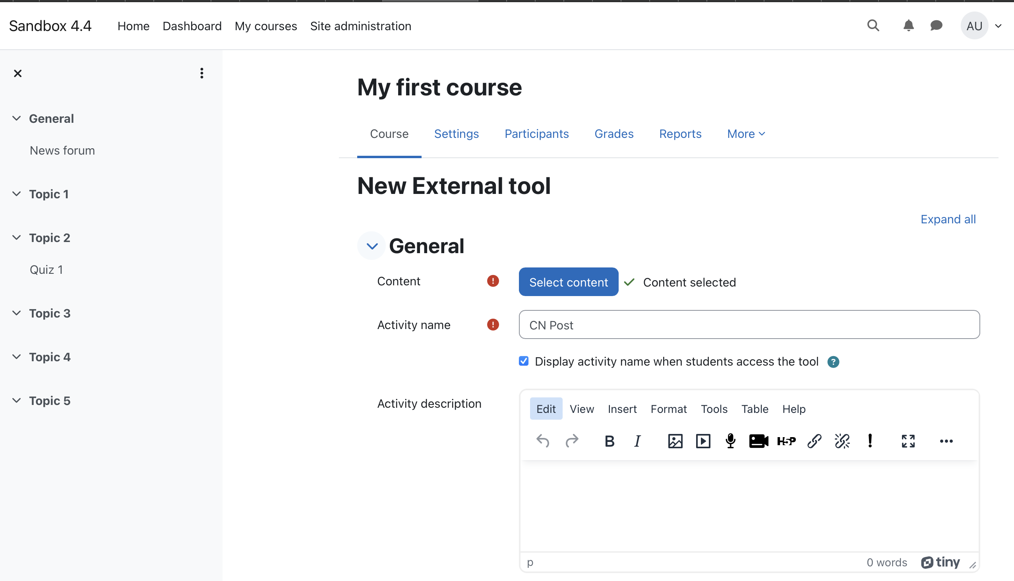Open the Participants tab
Image resolution: width=1014 pixels, height=581 pixels.
536,134
